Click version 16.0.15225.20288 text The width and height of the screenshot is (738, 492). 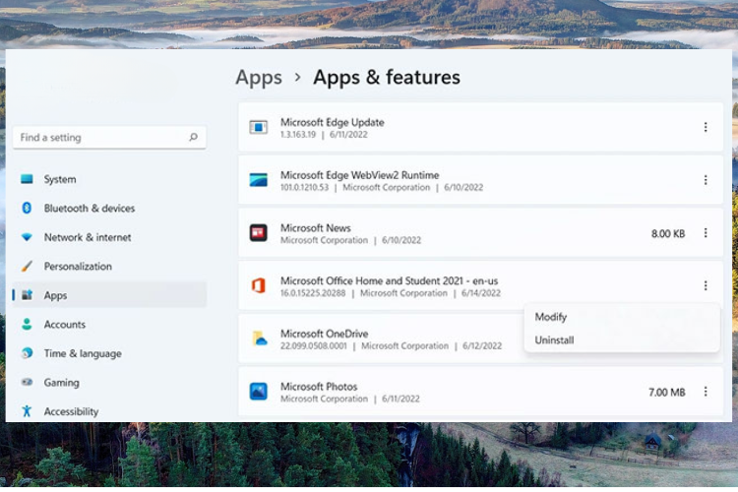[x=313, y=293]
